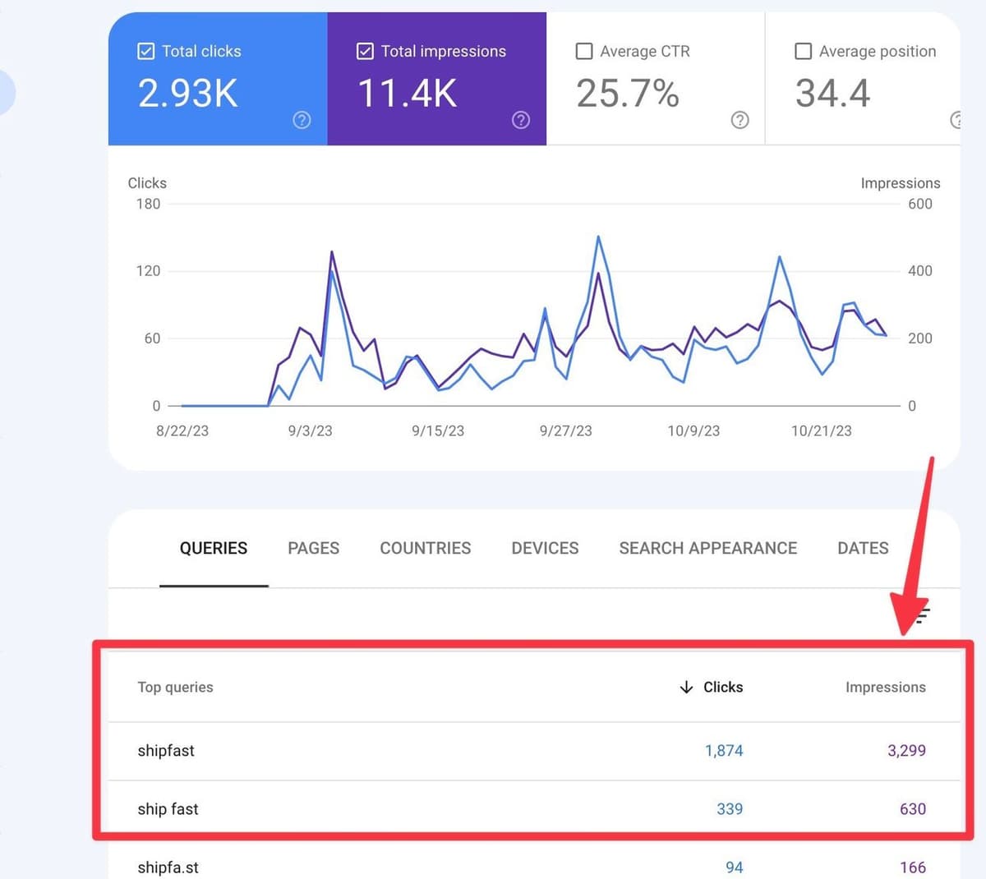The image size is (986, 879).
Task: Uncheck the Total clicks checkbox
Action: (x=145, y=51)
